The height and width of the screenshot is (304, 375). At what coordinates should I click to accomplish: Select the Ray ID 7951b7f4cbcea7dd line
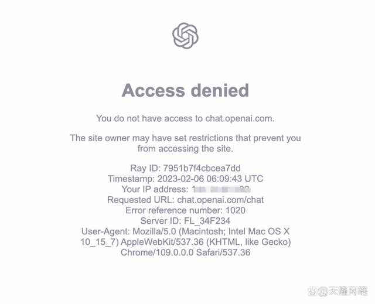tap(185, 168)
